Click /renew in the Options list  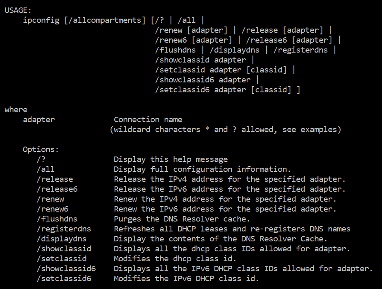[50, 199]
